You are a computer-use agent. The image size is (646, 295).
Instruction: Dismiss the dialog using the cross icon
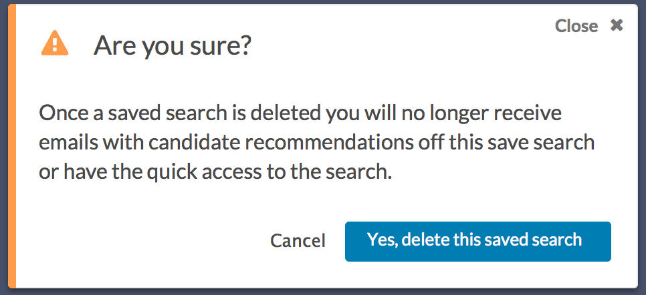(x=617, y=25)
